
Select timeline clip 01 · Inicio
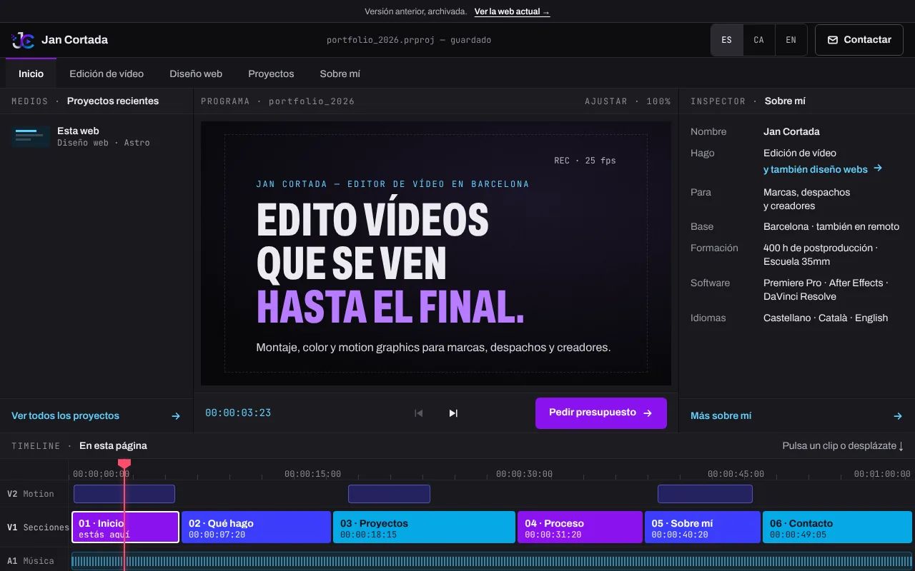[125, 527]
